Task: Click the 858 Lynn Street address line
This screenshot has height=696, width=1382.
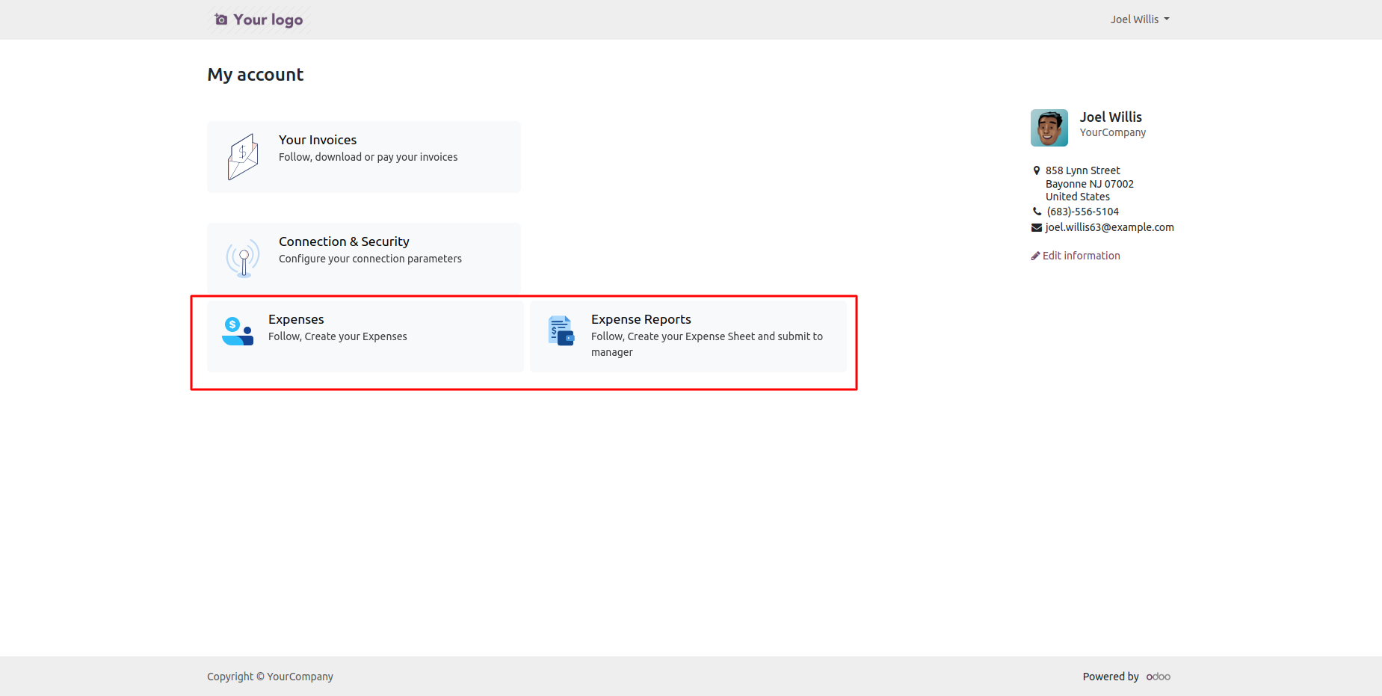Action: point(1083,170)
